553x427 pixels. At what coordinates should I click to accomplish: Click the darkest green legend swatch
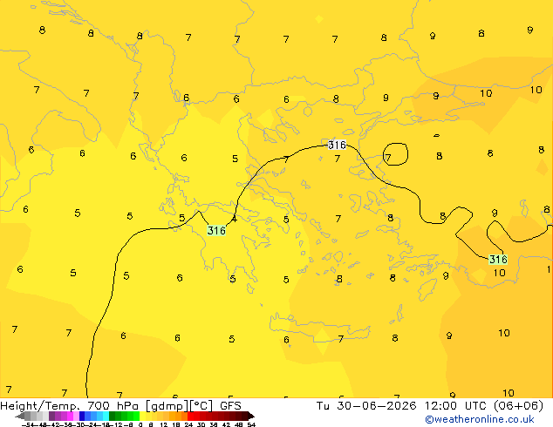(x=113, y=417)
